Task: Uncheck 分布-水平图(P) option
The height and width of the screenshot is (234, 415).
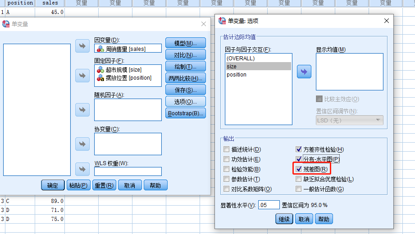Action: [x=299, y=159]
